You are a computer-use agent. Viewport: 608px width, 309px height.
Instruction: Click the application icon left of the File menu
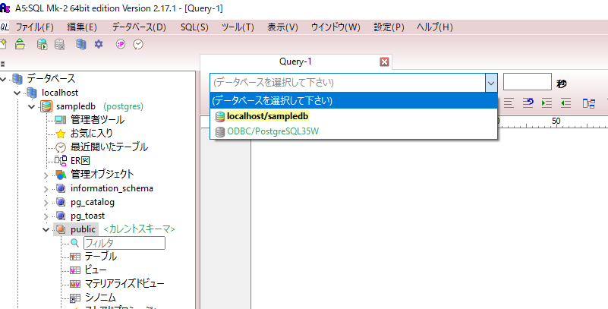[5, 27]
